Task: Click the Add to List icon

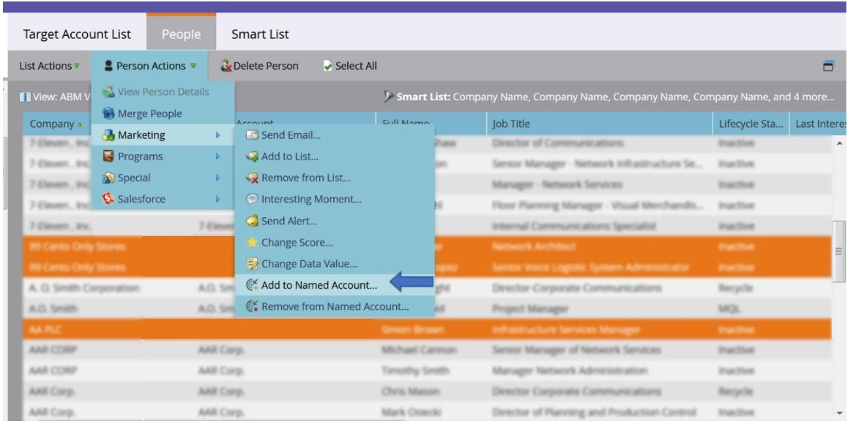Action: click(x=252, y=156)
